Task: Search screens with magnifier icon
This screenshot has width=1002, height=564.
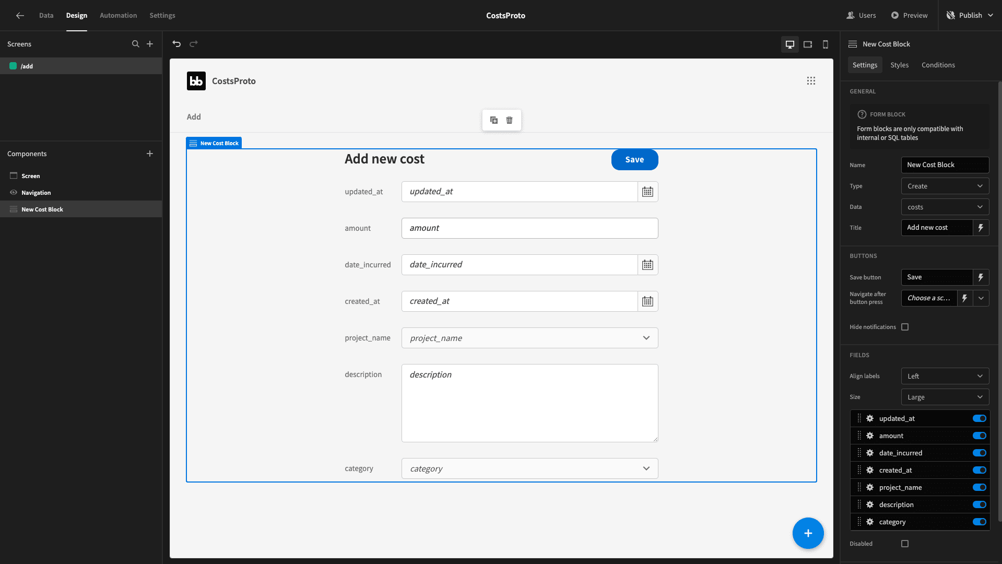Action: pos(136,44)
